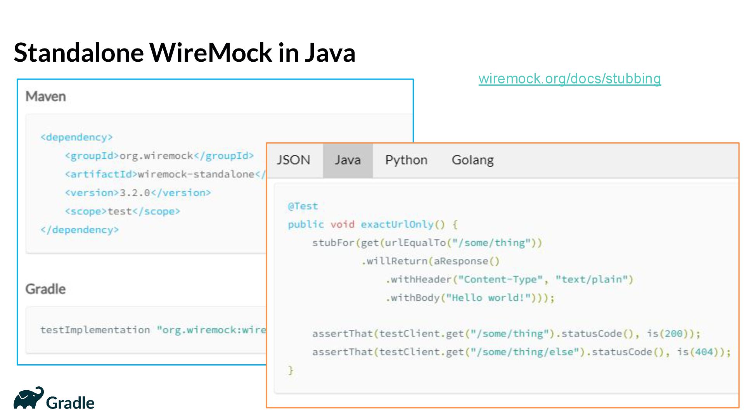Click the testImplementation Gradle code line
Screen dimensions: 744x419
point(153,330)
